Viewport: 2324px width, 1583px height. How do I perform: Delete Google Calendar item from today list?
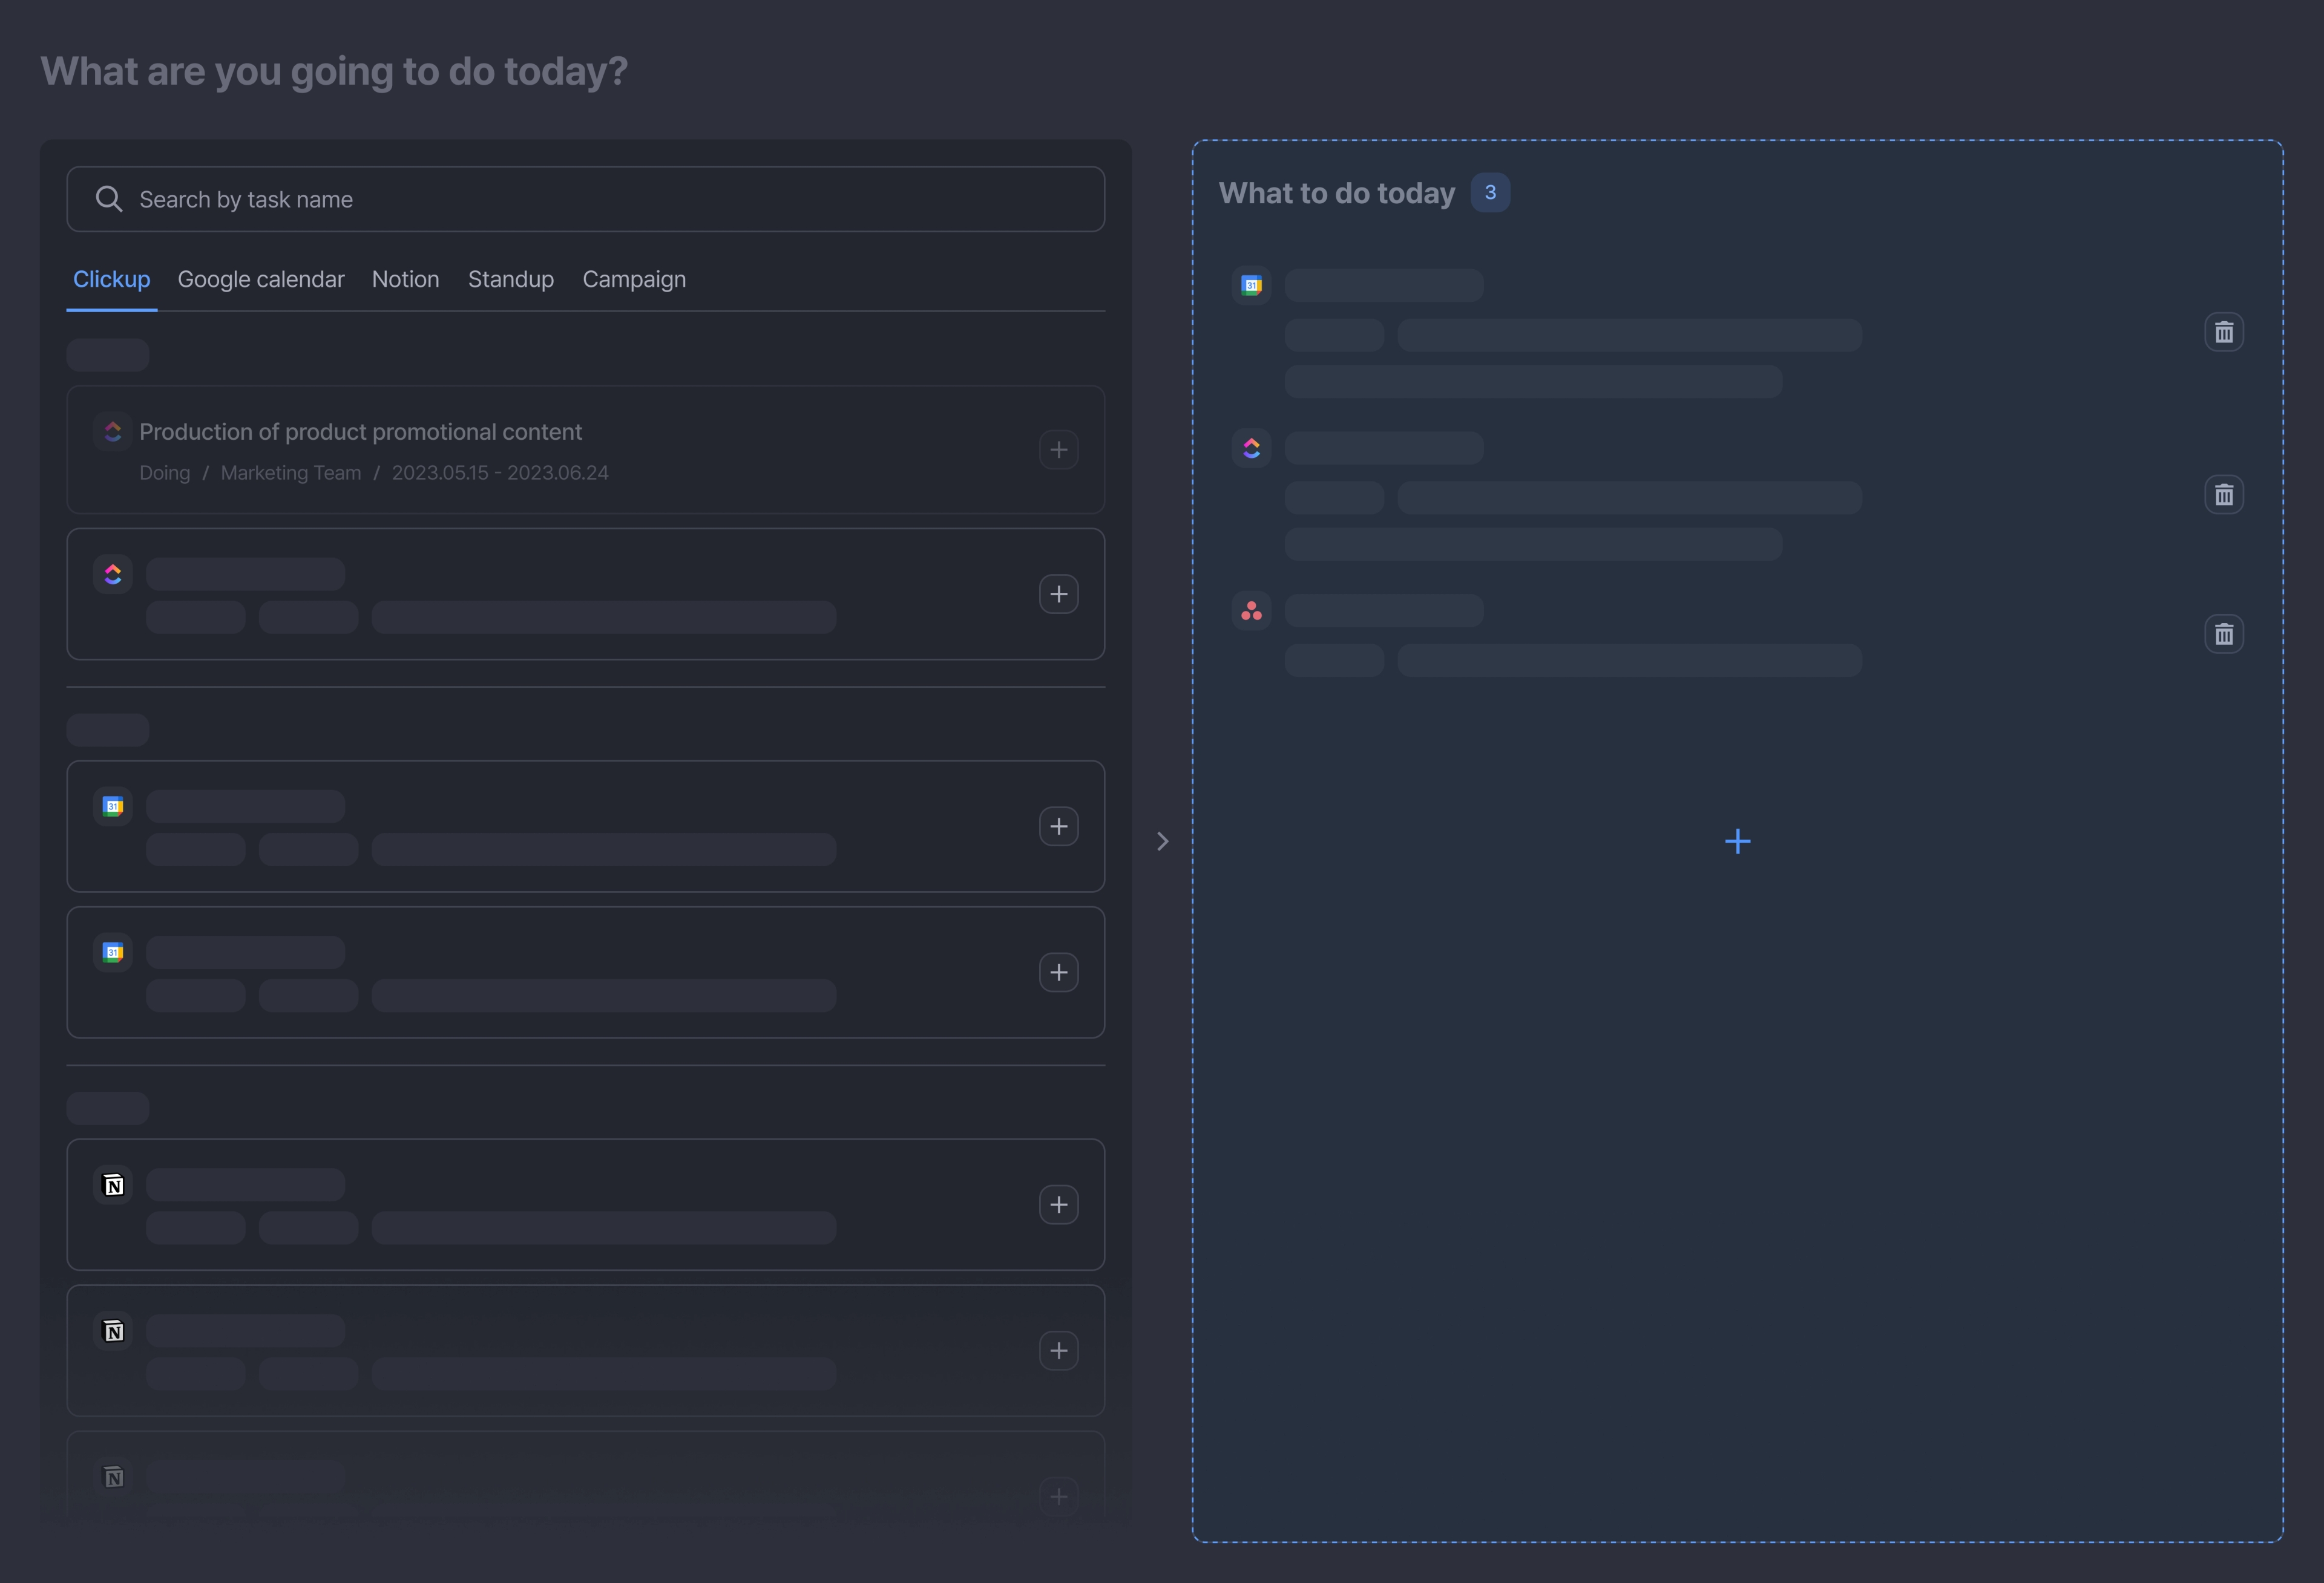click(x=2224, y=332)
